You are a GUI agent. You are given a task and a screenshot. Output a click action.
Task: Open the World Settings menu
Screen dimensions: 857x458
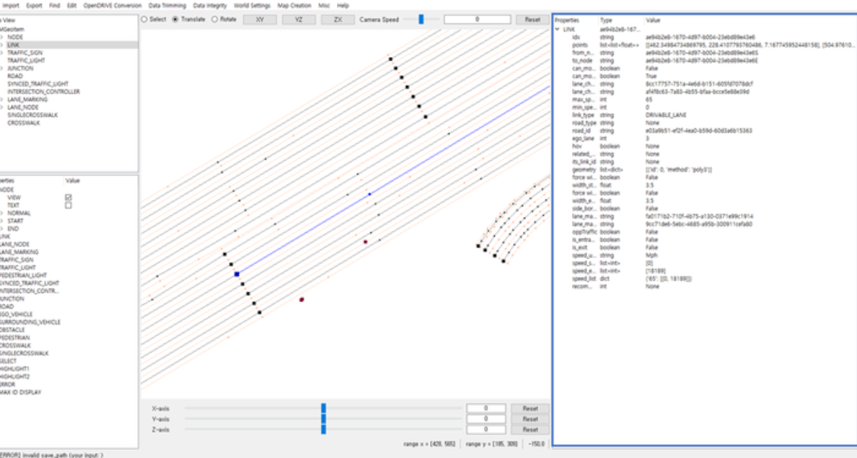252,5
